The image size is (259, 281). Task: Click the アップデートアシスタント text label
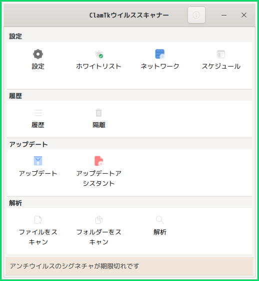pos(98,178)
